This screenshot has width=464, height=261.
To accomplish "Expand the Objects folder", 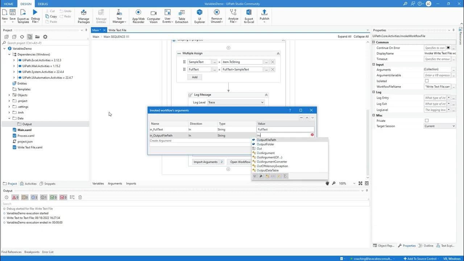I will (x=9, y=95).
